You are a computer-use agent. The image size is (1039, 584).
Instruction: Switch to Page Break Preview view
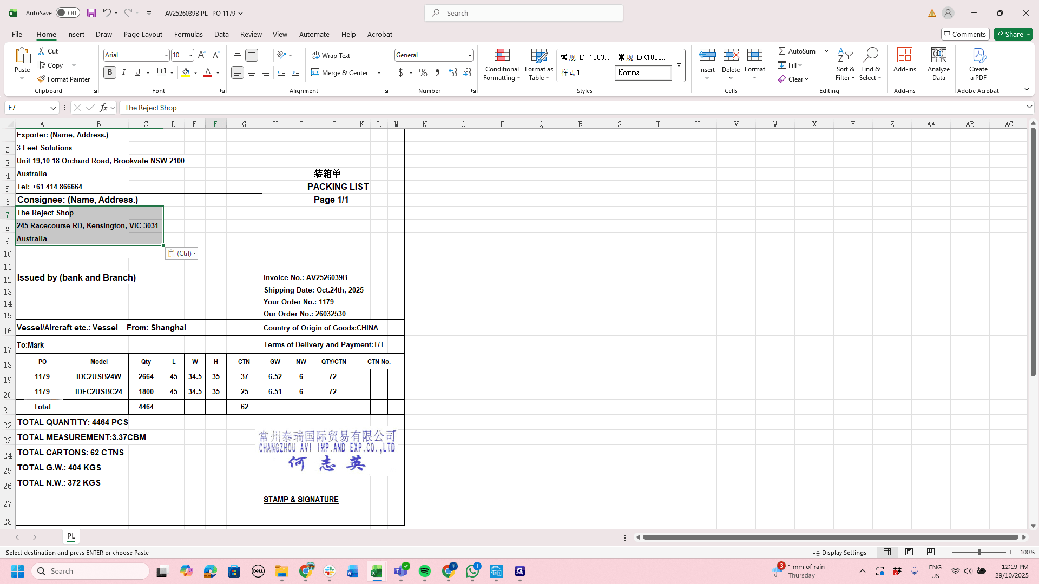point(931,552)
